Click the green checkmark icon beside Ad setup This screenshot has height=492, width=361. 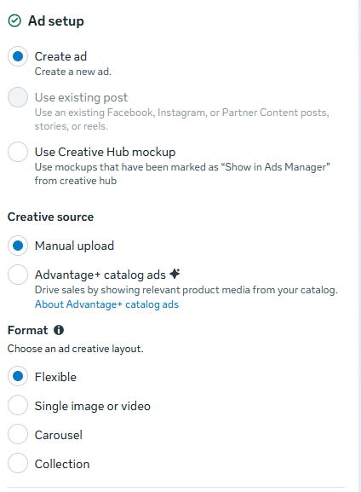[x=14, y=21]
